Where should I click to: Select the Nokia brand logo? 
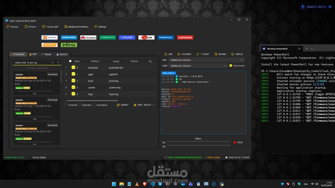166,37
